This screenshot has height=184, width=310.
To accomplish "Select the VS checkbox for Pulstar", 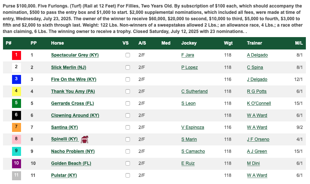I will point(128,175).
